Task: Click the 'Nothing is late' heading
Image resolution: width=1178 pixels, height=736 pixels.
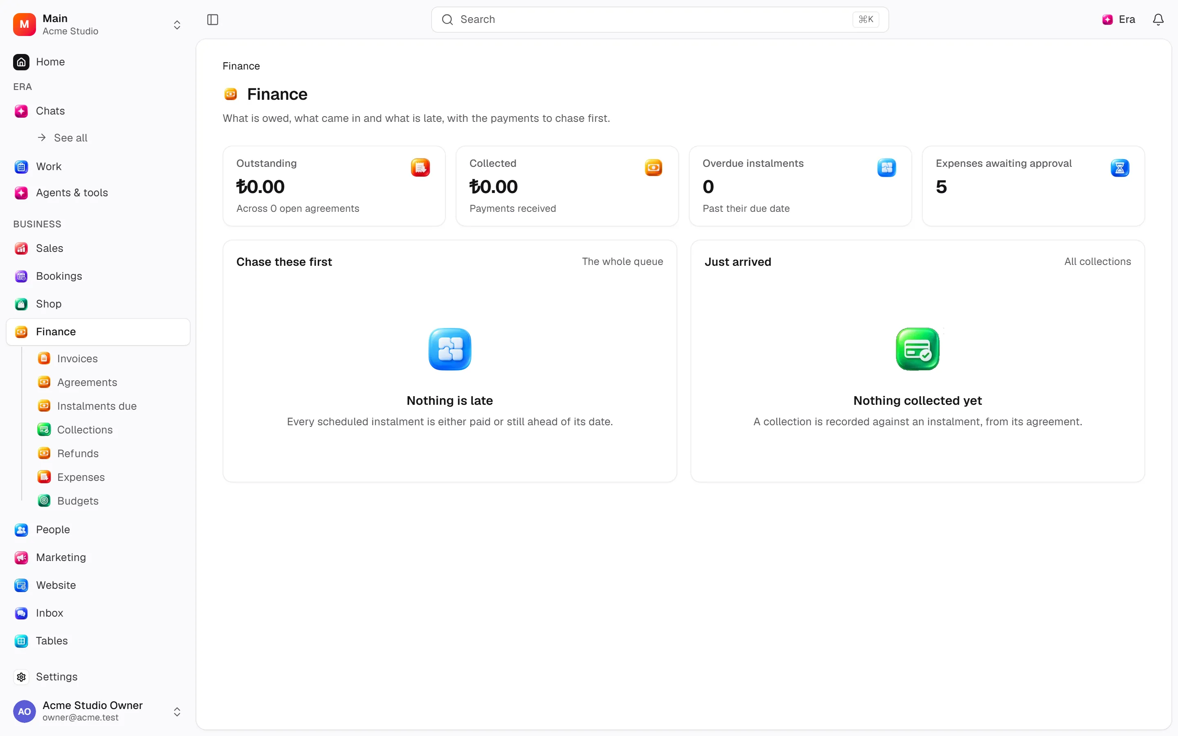Action: point(450,401)
